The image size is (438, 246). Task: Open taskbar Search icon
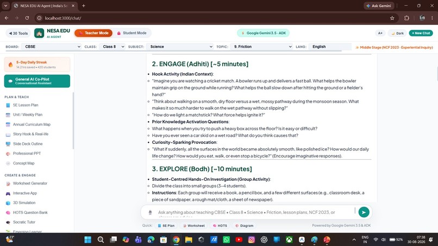[x=101, y=239]
